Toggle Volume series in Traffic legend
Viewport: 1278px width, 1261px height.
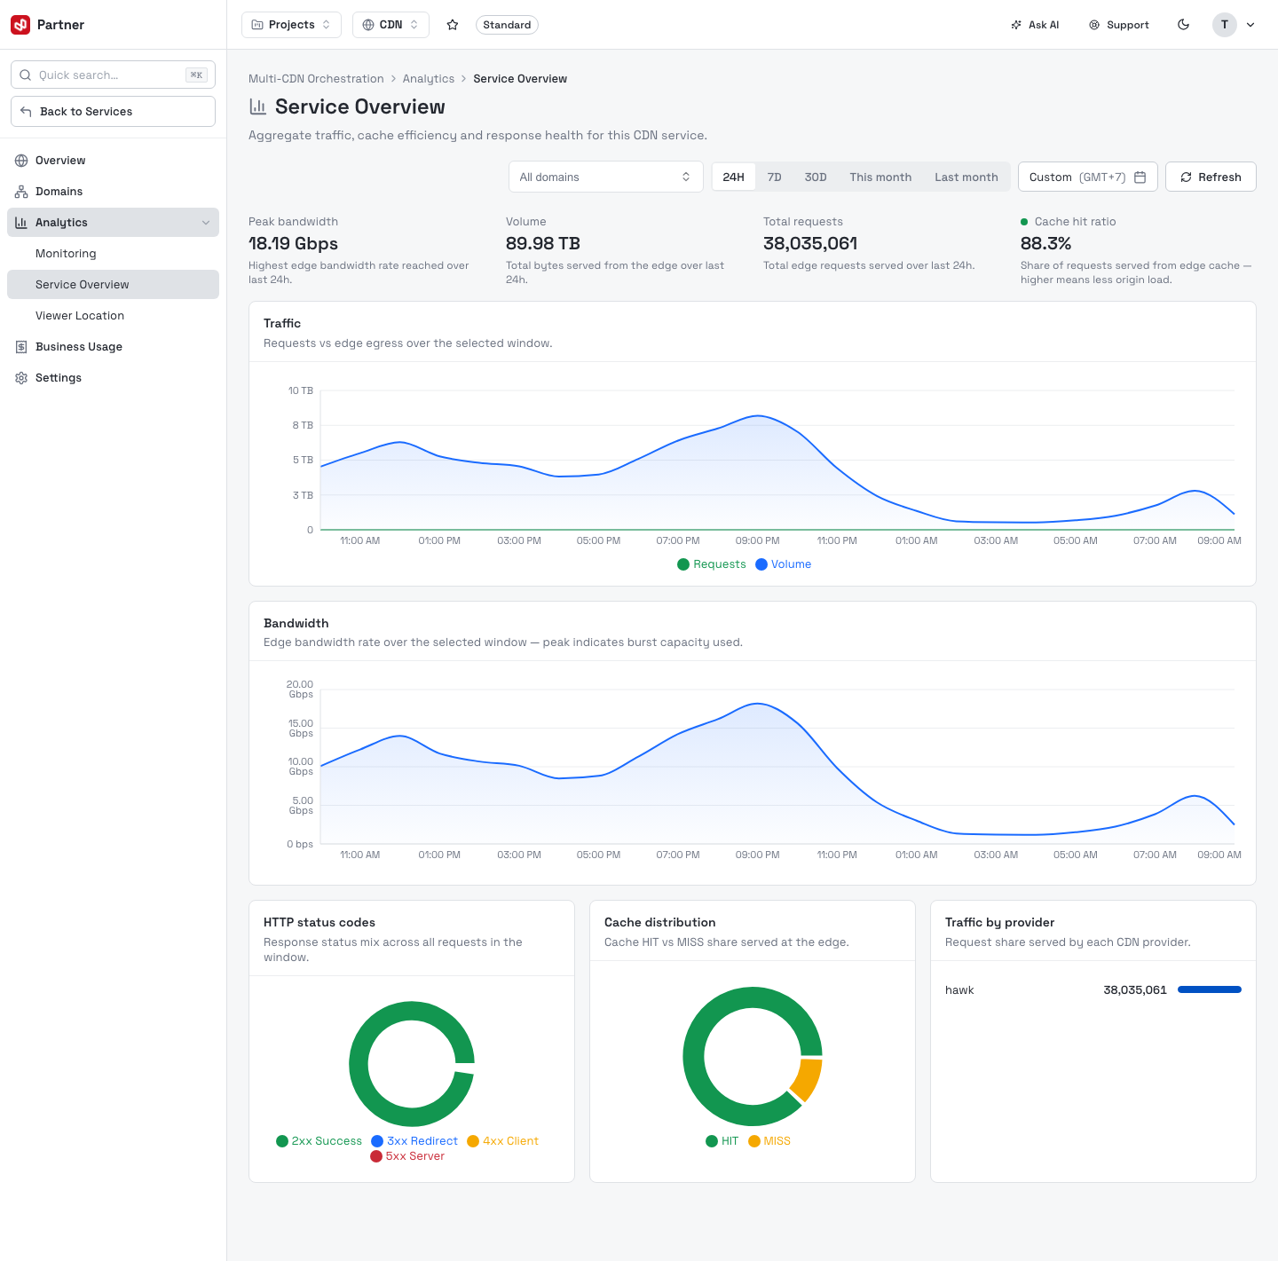(x=784, y=564)
